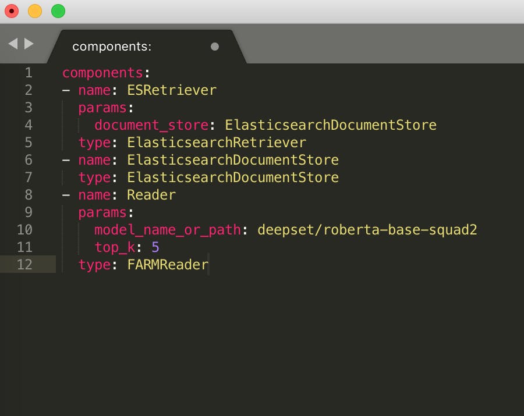Go to next tab with right arrow
The image size is (524, 416).
point(29,44)
